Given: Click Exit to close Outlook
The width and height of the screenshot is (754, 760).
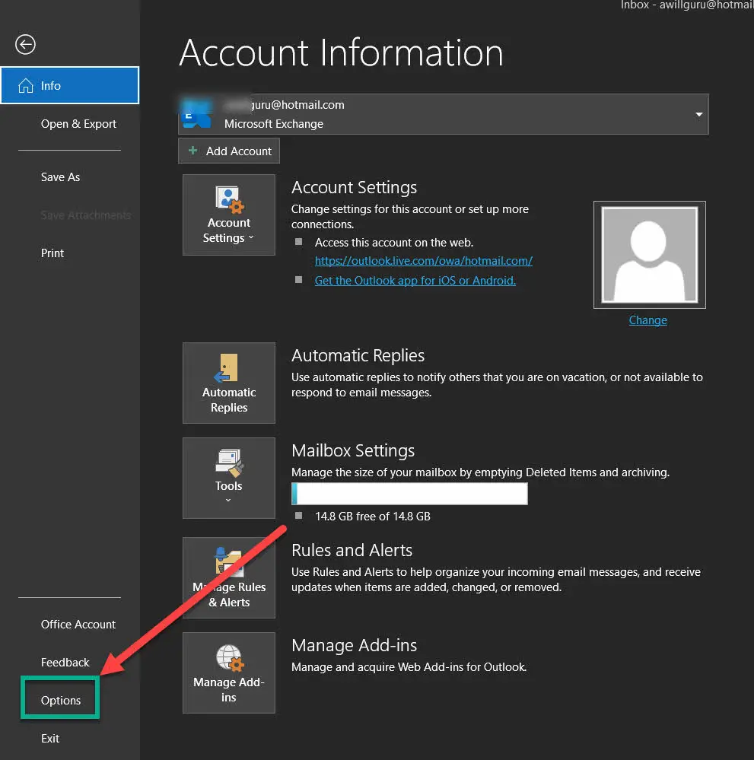Looking at the screenshot, I should [x=50, y=738].
